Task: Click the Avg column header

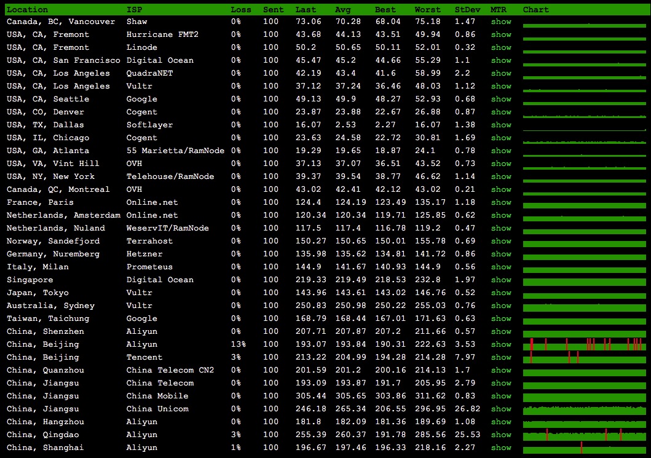Action: [343, 10]
